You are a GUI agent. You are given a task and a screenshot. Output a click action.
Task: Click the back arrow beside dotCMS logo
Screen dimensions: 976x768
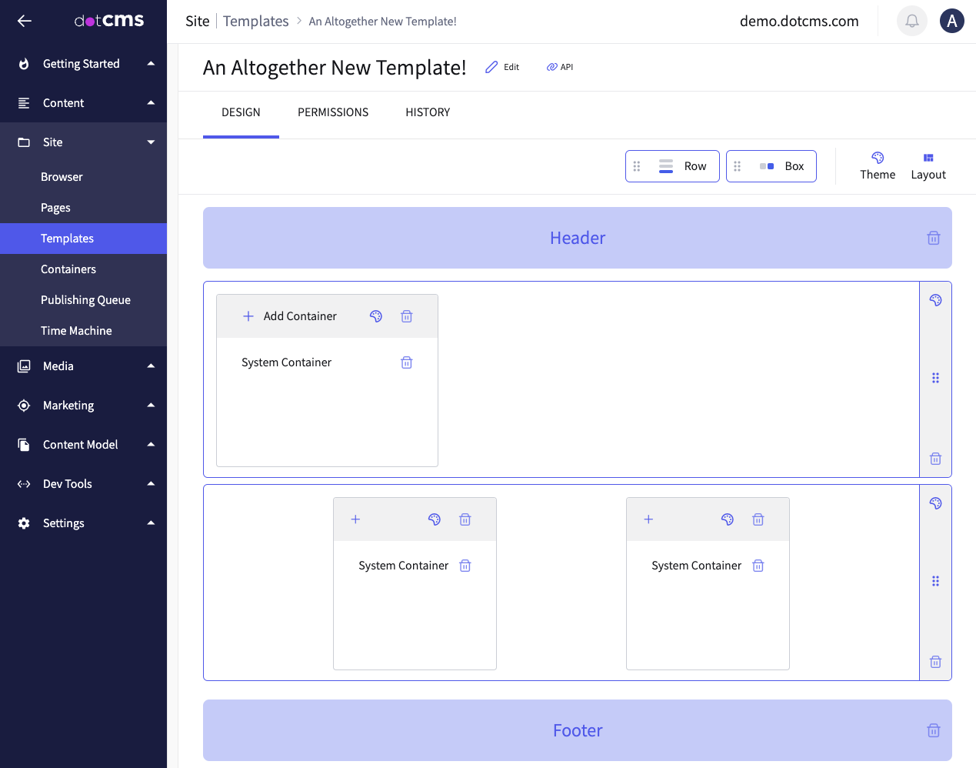25,21
